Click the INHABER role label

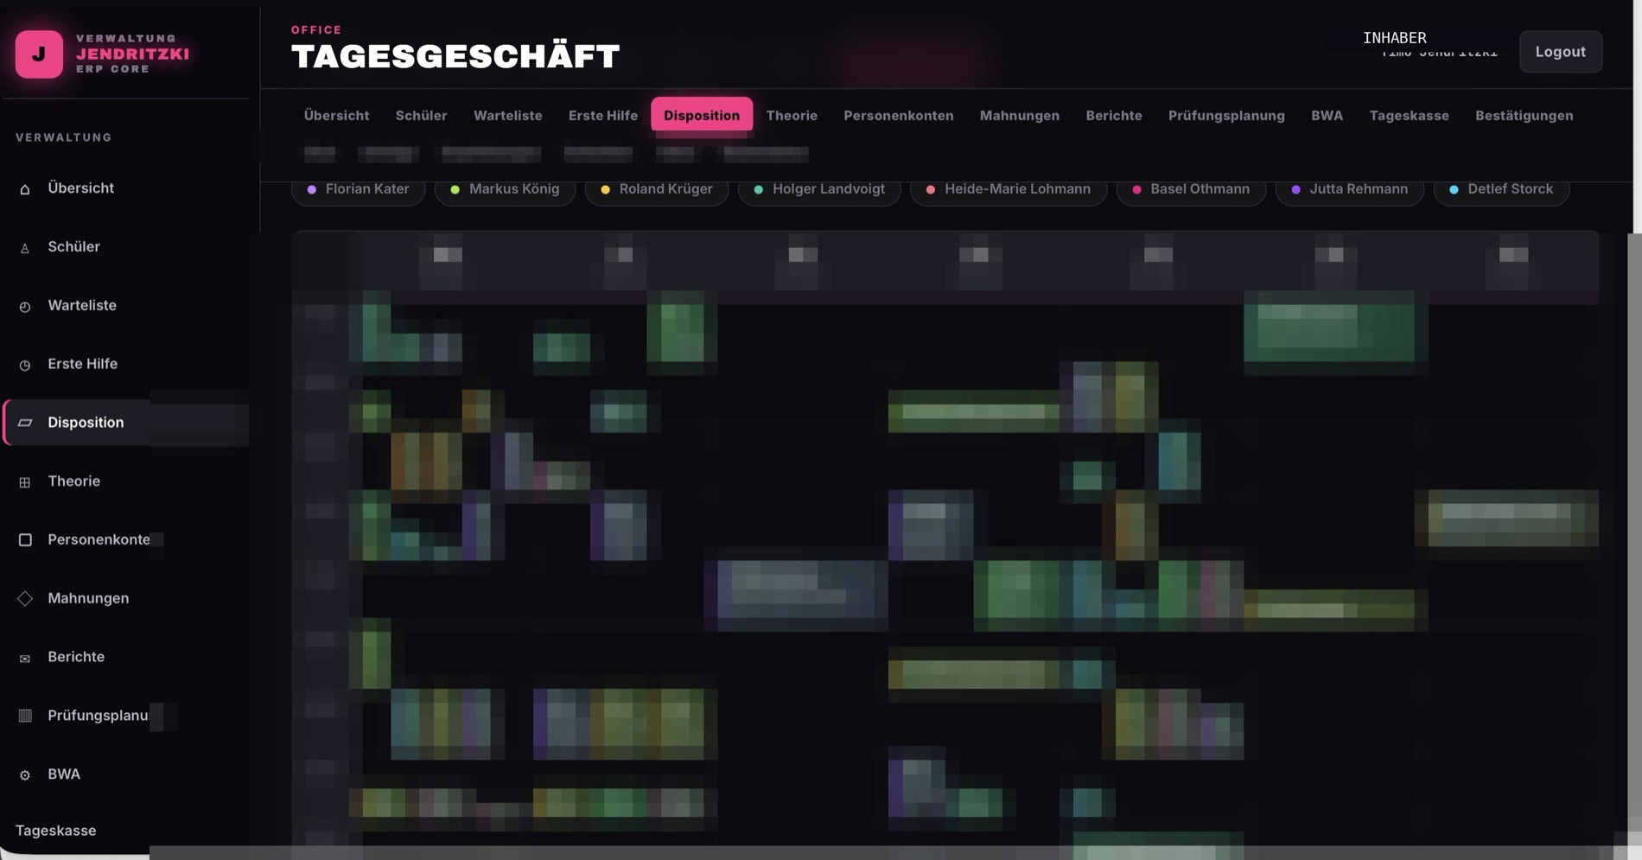click(x=1394, y=37)
